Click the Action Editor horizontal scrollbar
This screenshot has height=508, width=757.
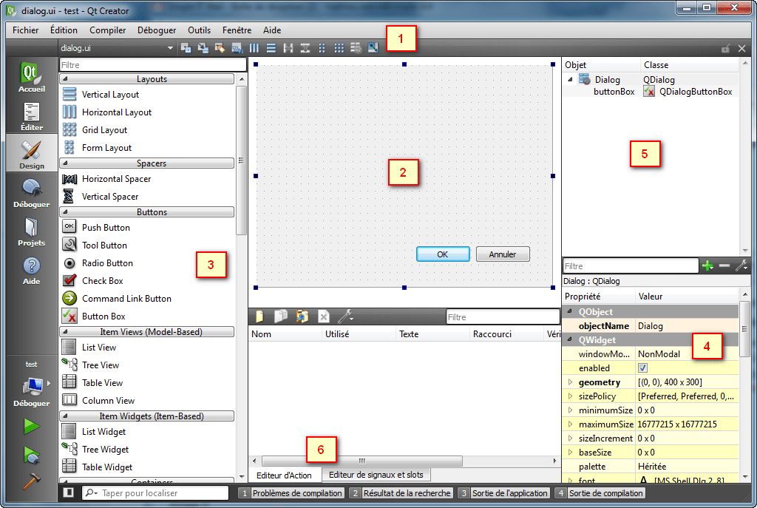(362, 461)
